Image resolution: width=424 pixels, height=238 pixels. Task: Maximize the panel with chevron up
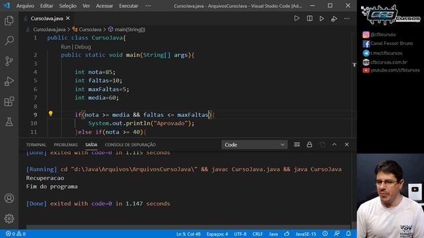(335, 145)
